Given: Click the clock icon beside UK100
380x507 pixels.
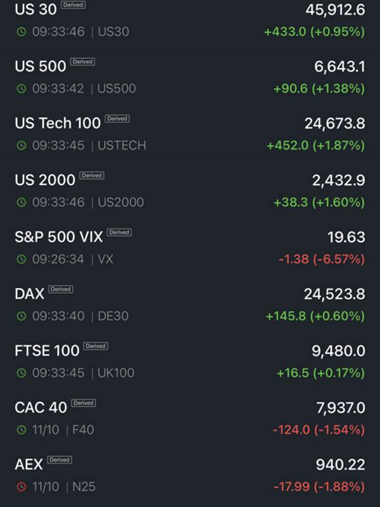Looking at the screenshot, I should coord(22,373).
